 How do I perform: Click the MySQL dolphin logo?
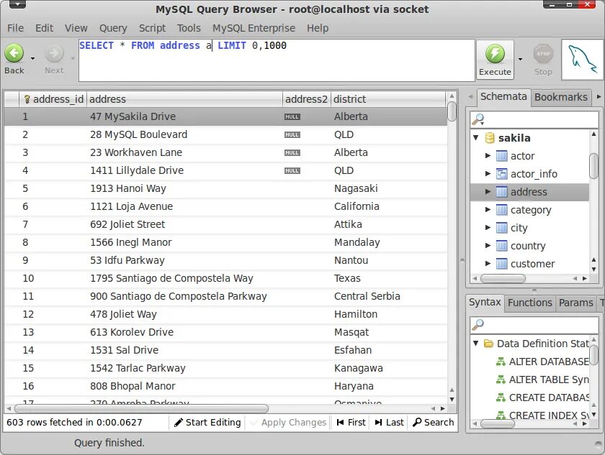coord(582,59)
